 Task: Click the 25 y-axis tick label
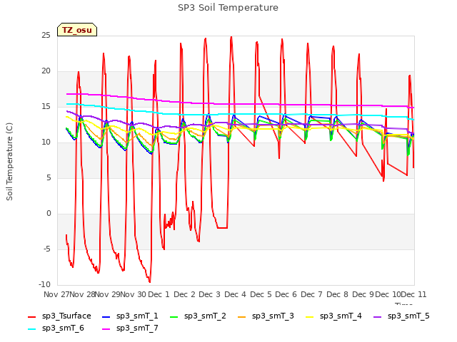tap(46, 36)
